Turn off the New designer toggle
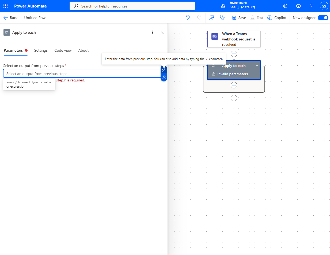The height and width of the screenshot is (255, 330). pos(323,18)
